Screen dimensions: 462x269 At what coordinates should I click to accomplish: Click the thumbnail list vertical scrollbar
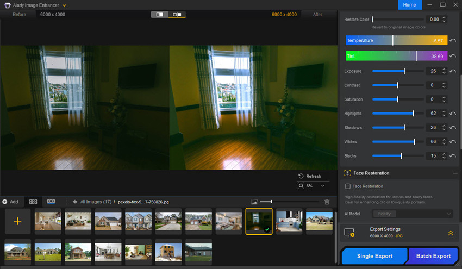click(x=335, y=237)
